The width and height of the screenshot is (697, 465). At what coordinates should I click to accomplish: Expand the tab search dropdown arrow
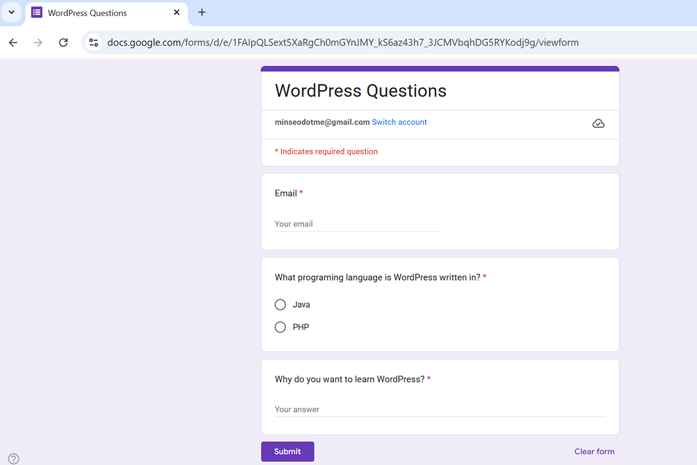point(11,12)
